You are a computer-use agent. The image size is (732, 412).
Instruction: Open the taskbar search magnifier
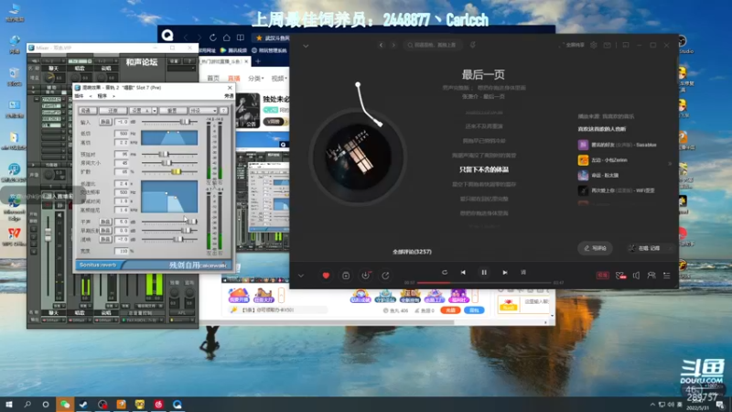pyautogui.click(x=27, y=405)
